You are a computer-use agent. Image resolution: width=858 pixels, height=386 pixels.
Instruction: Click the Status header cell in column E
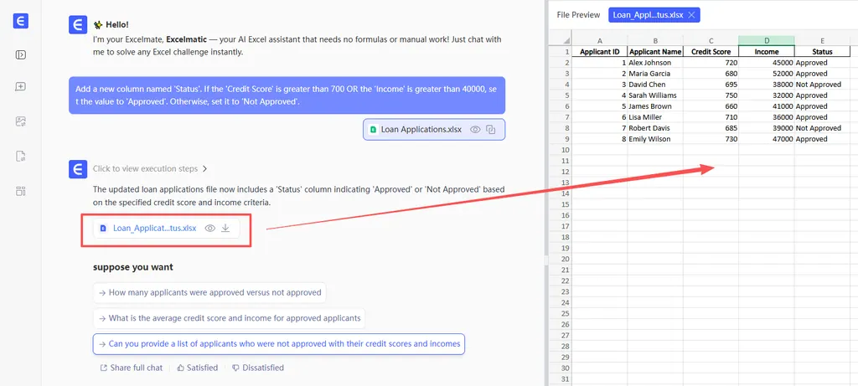tap(822, 51)
